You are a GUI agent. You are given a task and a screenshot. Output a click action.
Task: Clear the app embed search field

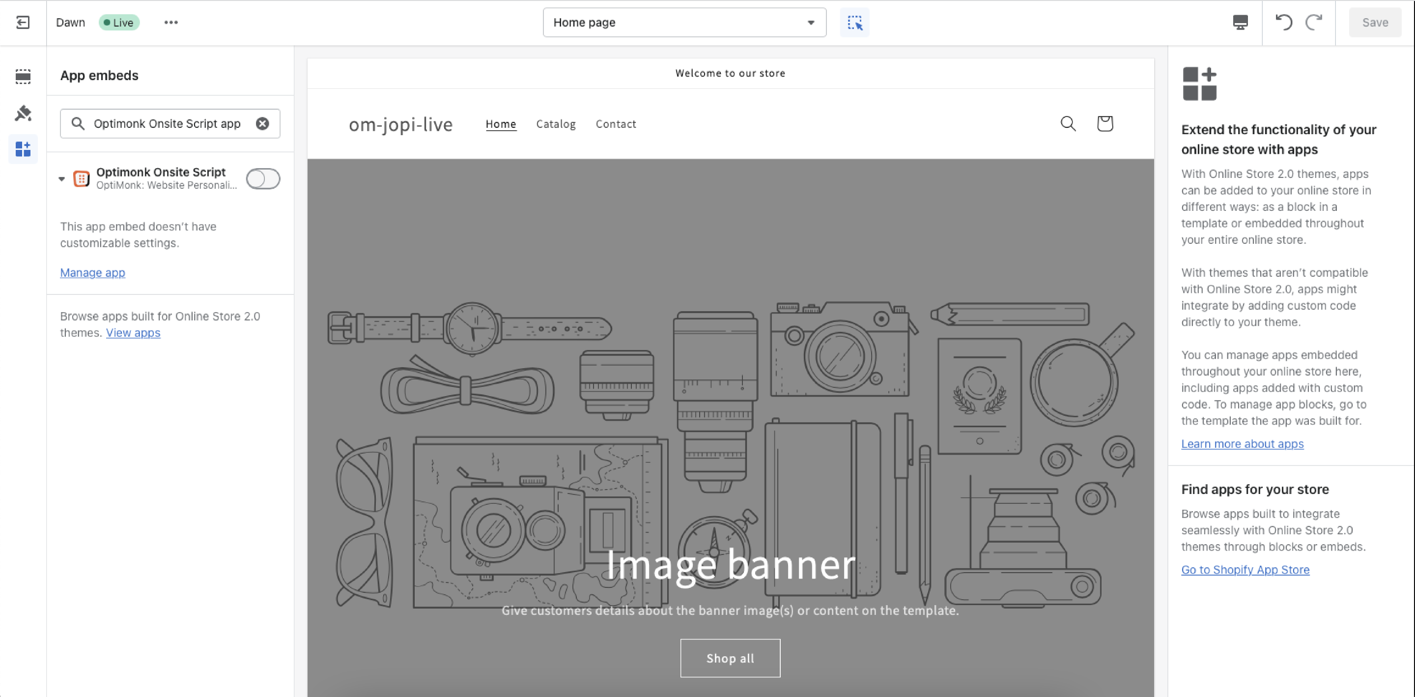(262, 124)
